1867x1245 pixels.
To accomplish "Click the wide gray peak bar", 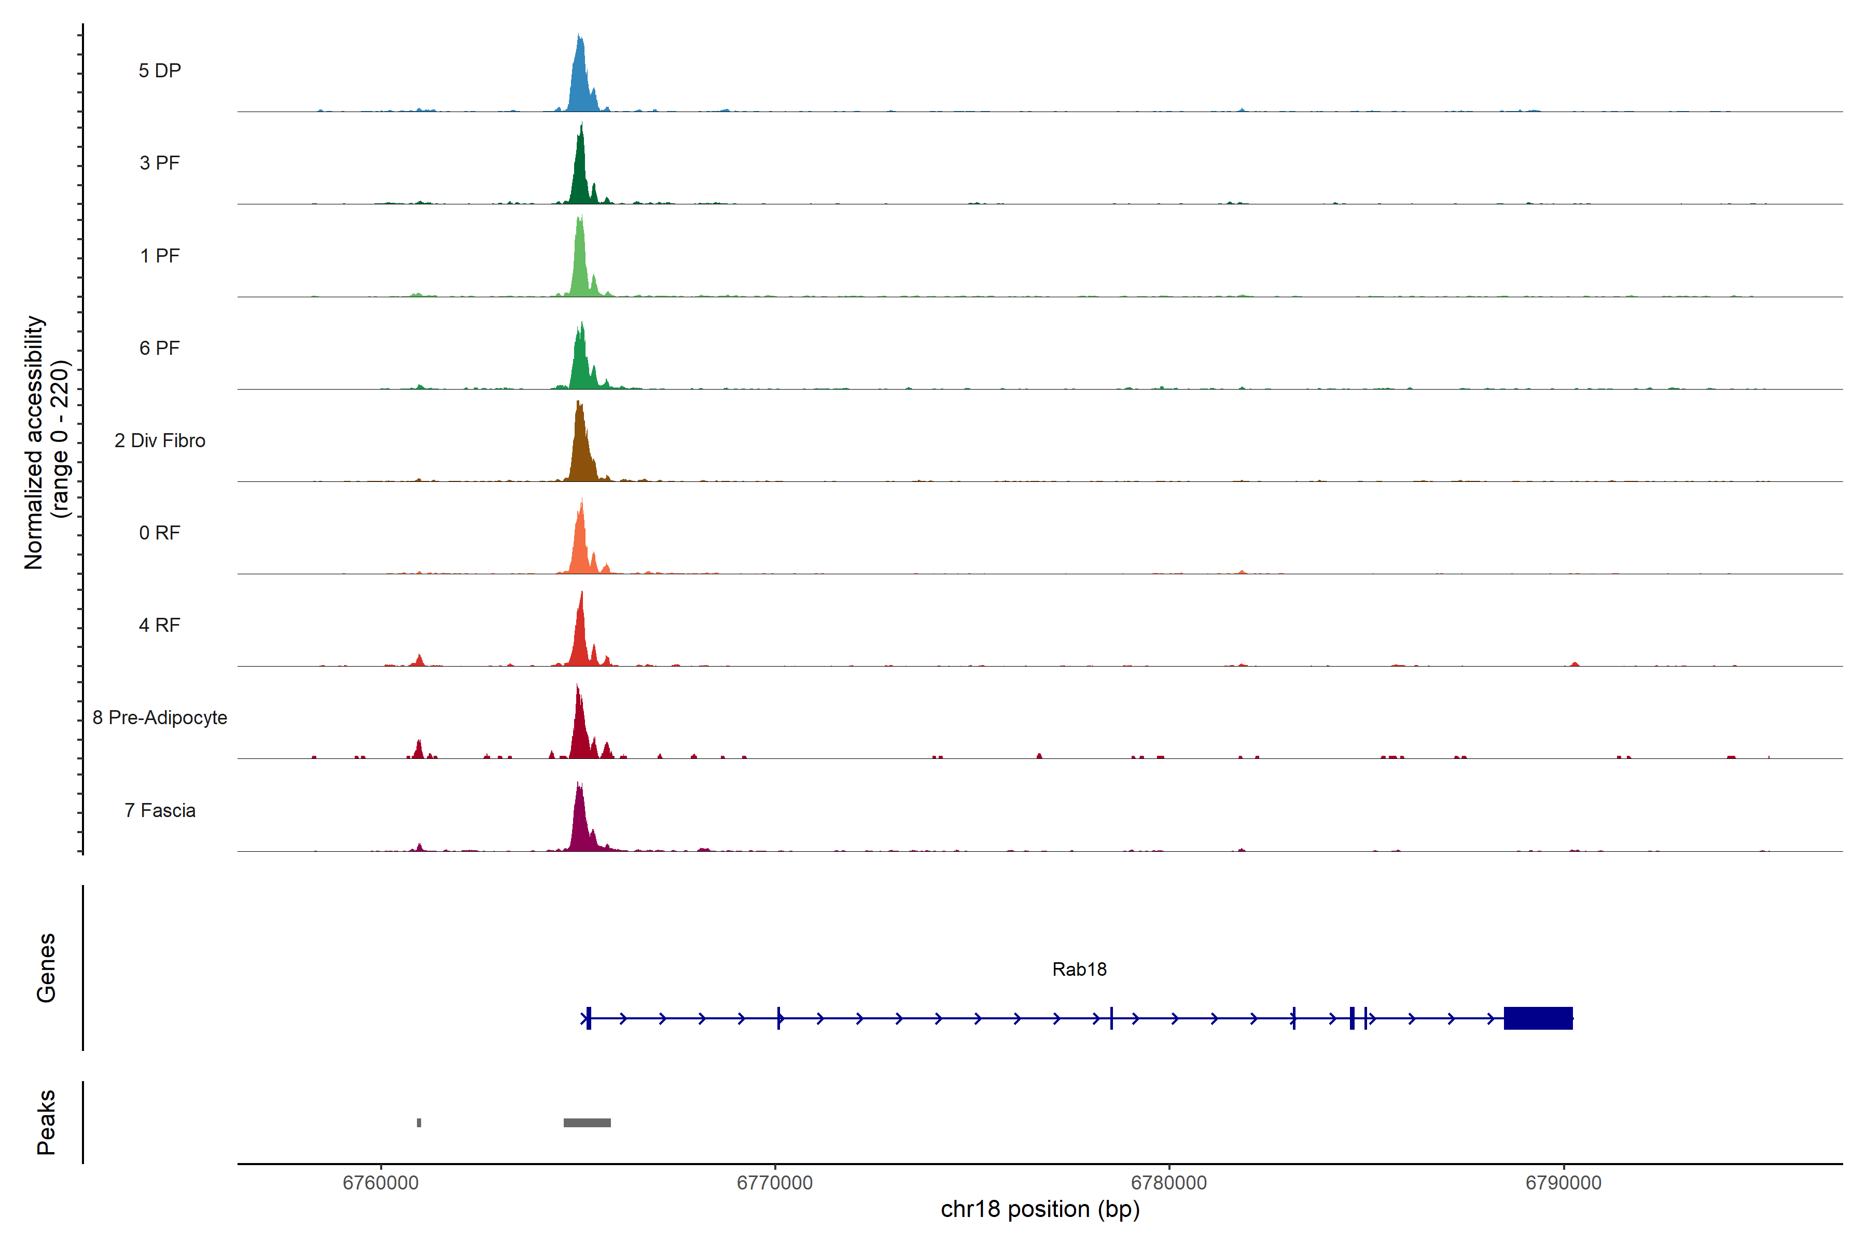I will pos(587,1123).
